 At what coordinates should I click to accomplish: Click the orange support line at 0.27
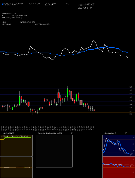(67, 112)
